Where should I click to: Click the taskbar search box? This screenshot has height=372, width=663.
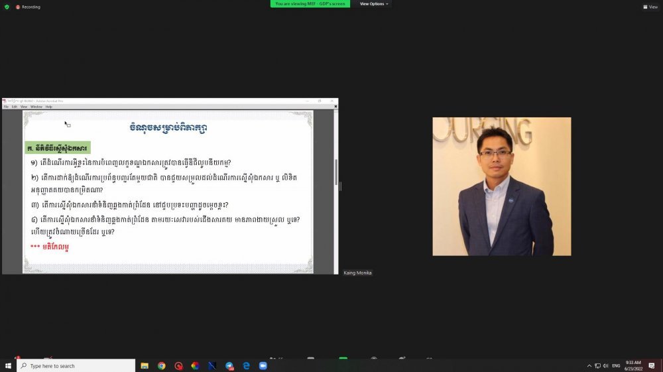pyautogui.click(x=76, y=366)
